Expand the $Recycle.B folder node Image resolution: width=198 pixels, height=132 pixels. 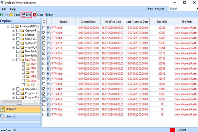pyautogui.click(x=13, y=89)
